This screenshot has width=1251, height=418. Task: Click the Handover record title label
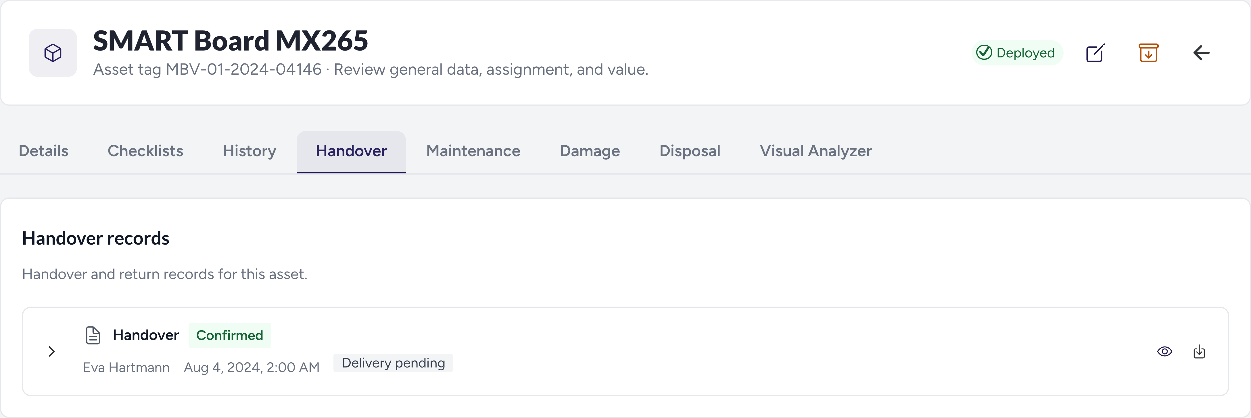coord(146,335)
